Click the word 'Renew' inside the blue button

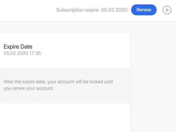tap(144, 10)
